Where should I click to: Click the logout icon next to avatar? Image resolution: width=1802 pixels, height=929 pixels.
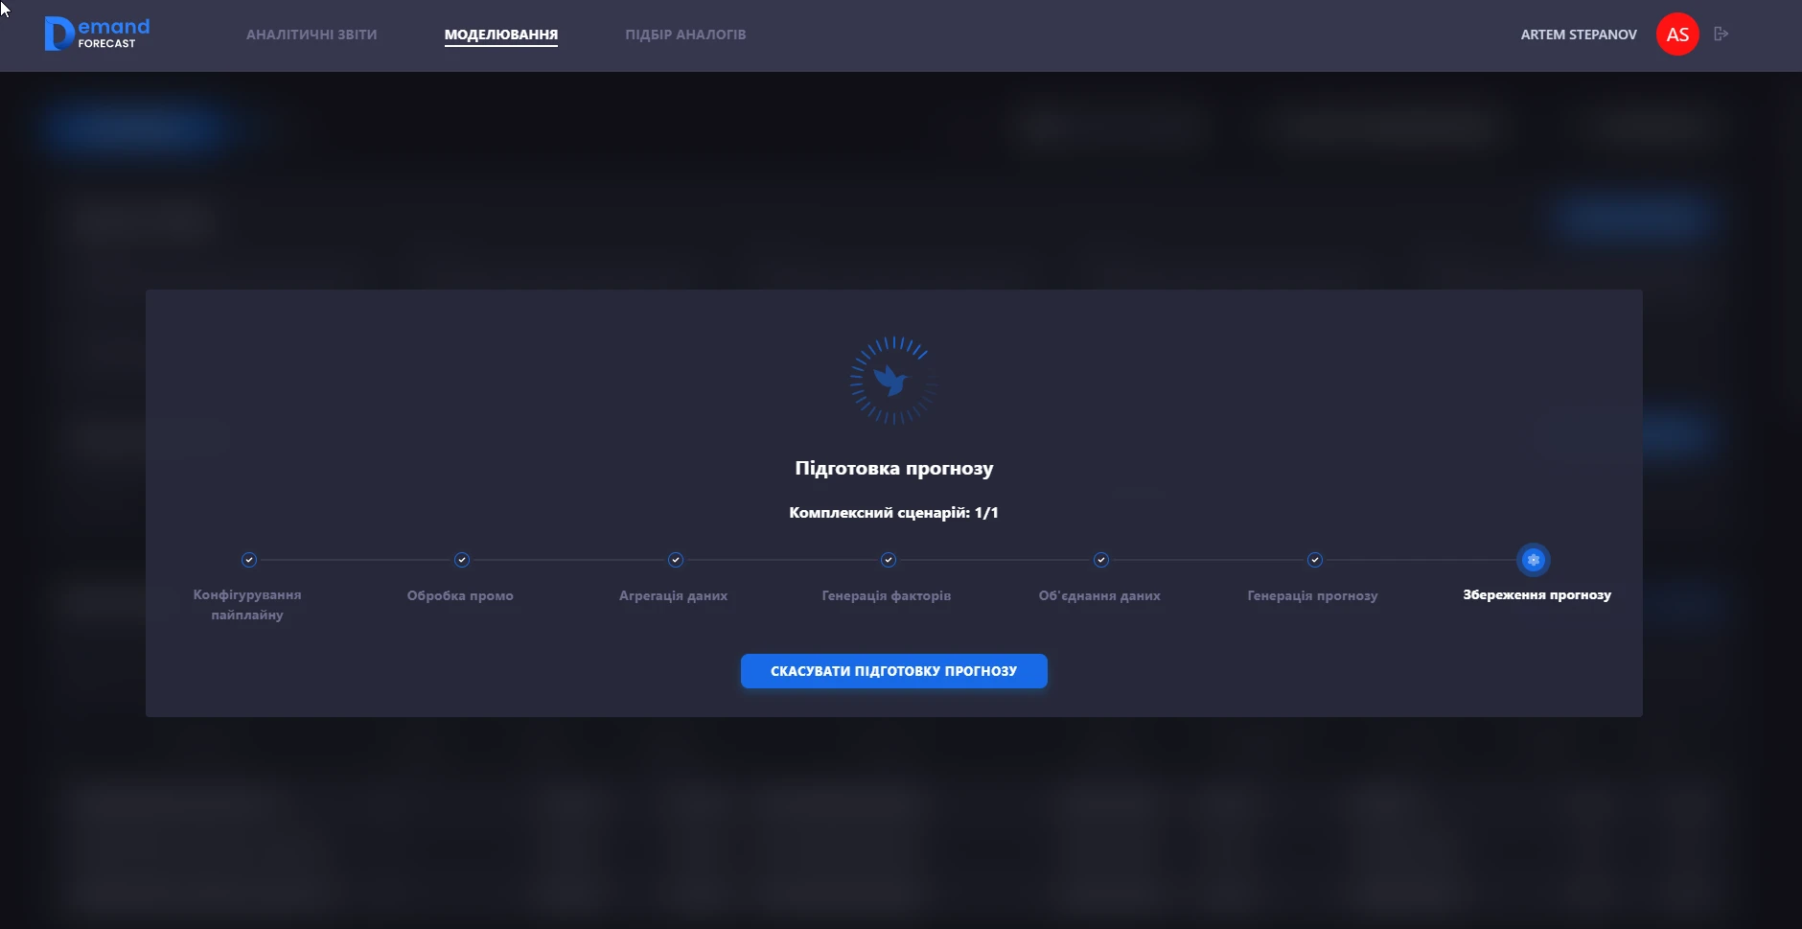1721,34
